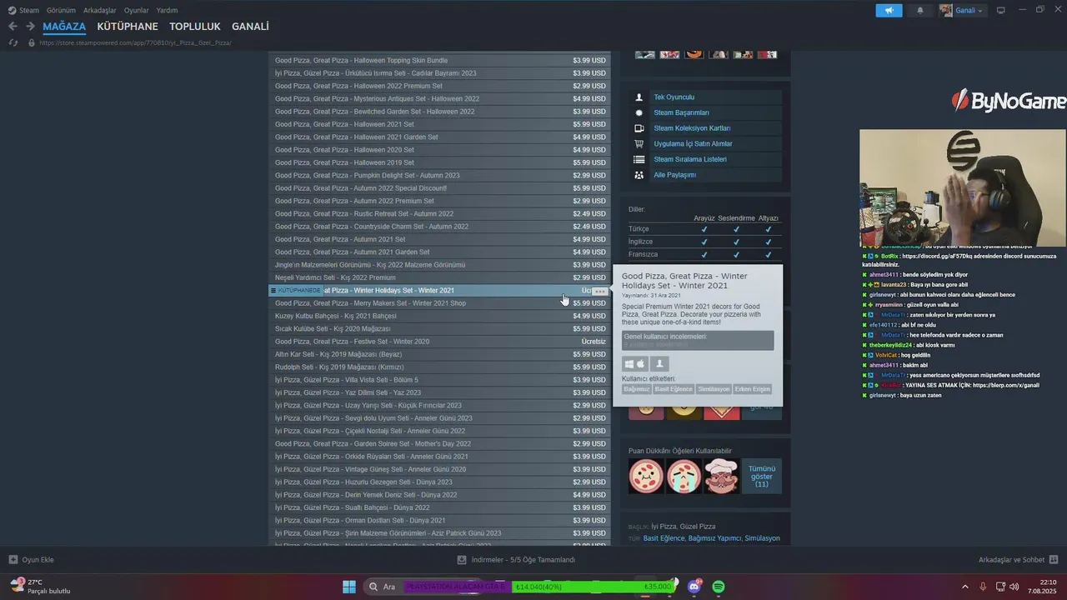
Task: Click the store URL address field
Action: point(135,42)
